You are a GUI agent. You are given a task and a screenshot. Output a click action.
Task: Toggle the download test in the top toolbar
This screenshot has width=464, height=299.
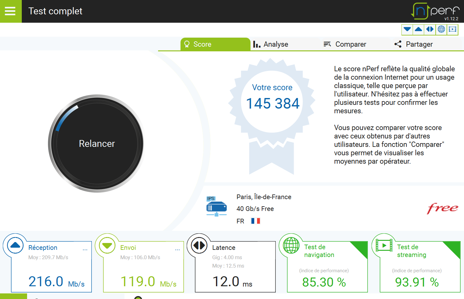407,29
